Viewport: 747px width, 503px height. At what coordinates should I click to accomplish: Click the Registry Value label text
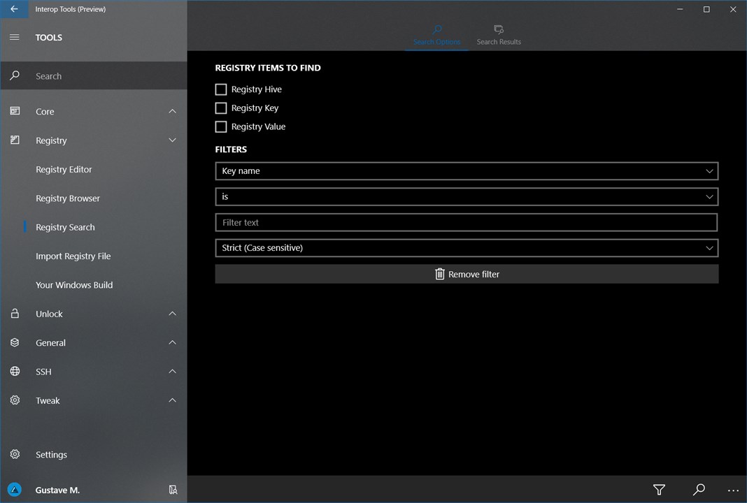coord(258,126)
